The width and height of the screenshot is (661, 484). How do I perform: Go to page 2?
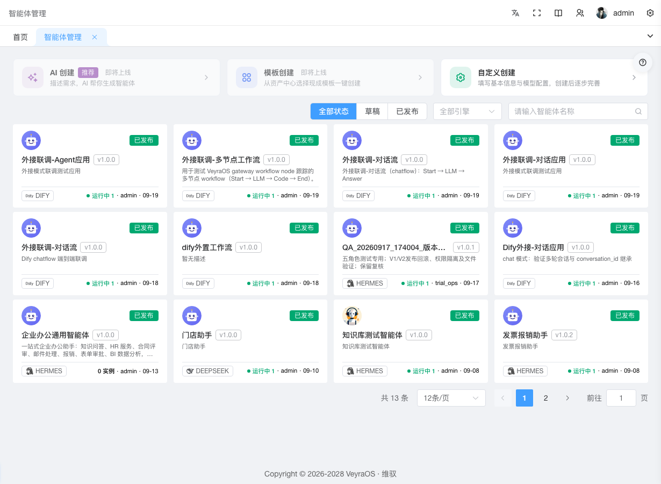(x=546, y=398)
